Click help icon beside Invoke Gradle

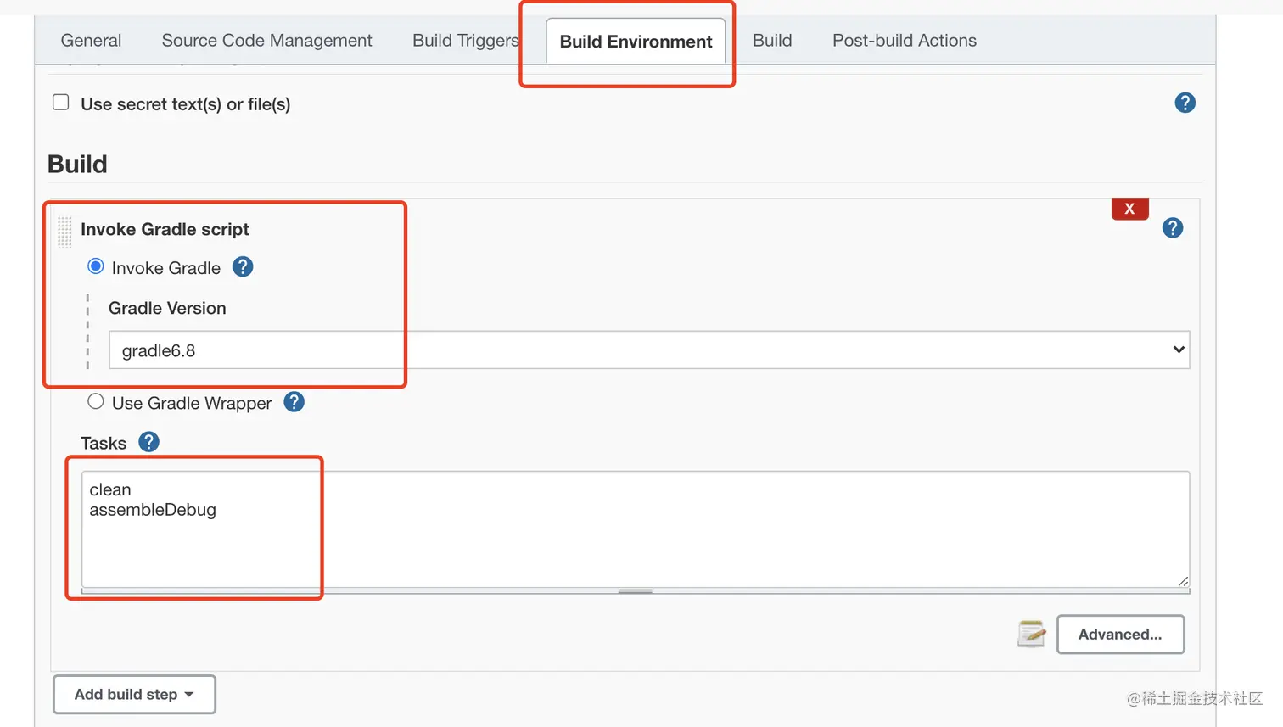point(243,267)
